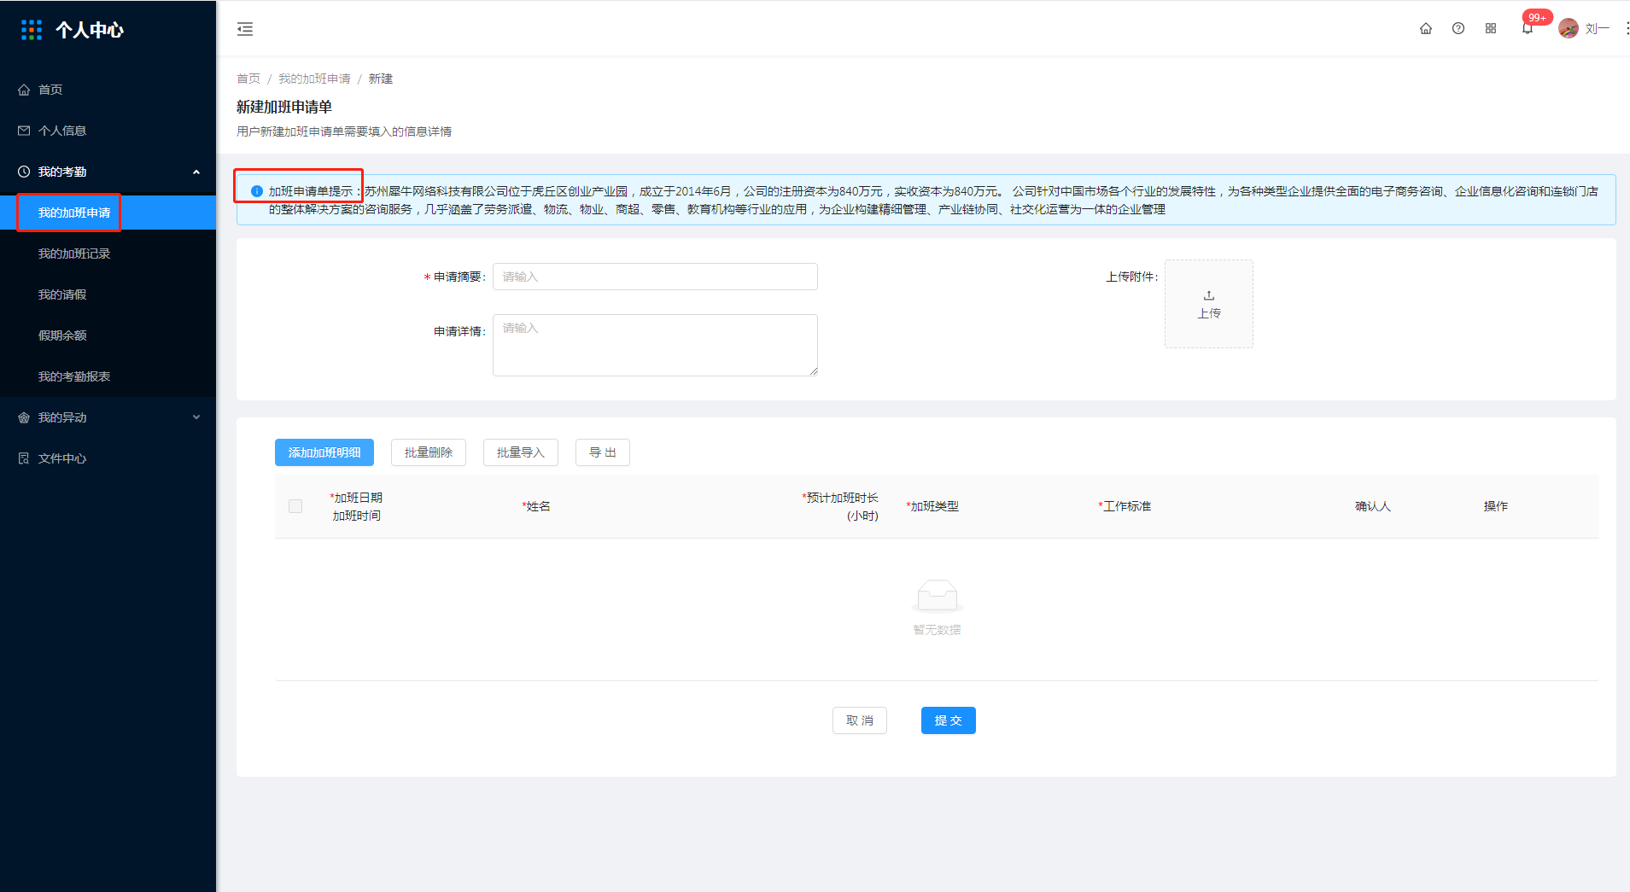
Task: Click the username 刘一 in the top bar
Action: (1597, 29)
